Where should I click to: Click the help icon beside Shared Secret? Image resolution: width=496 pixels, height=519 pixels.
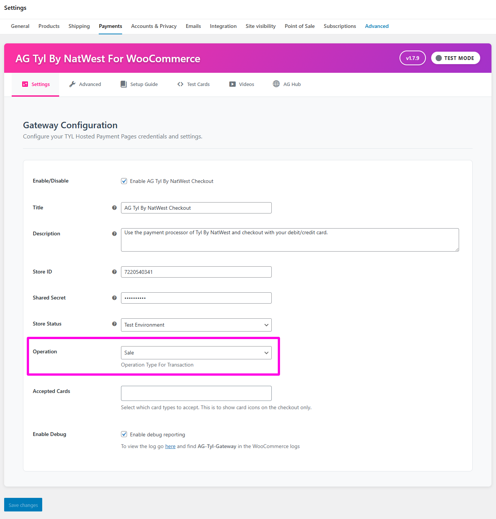114,298
